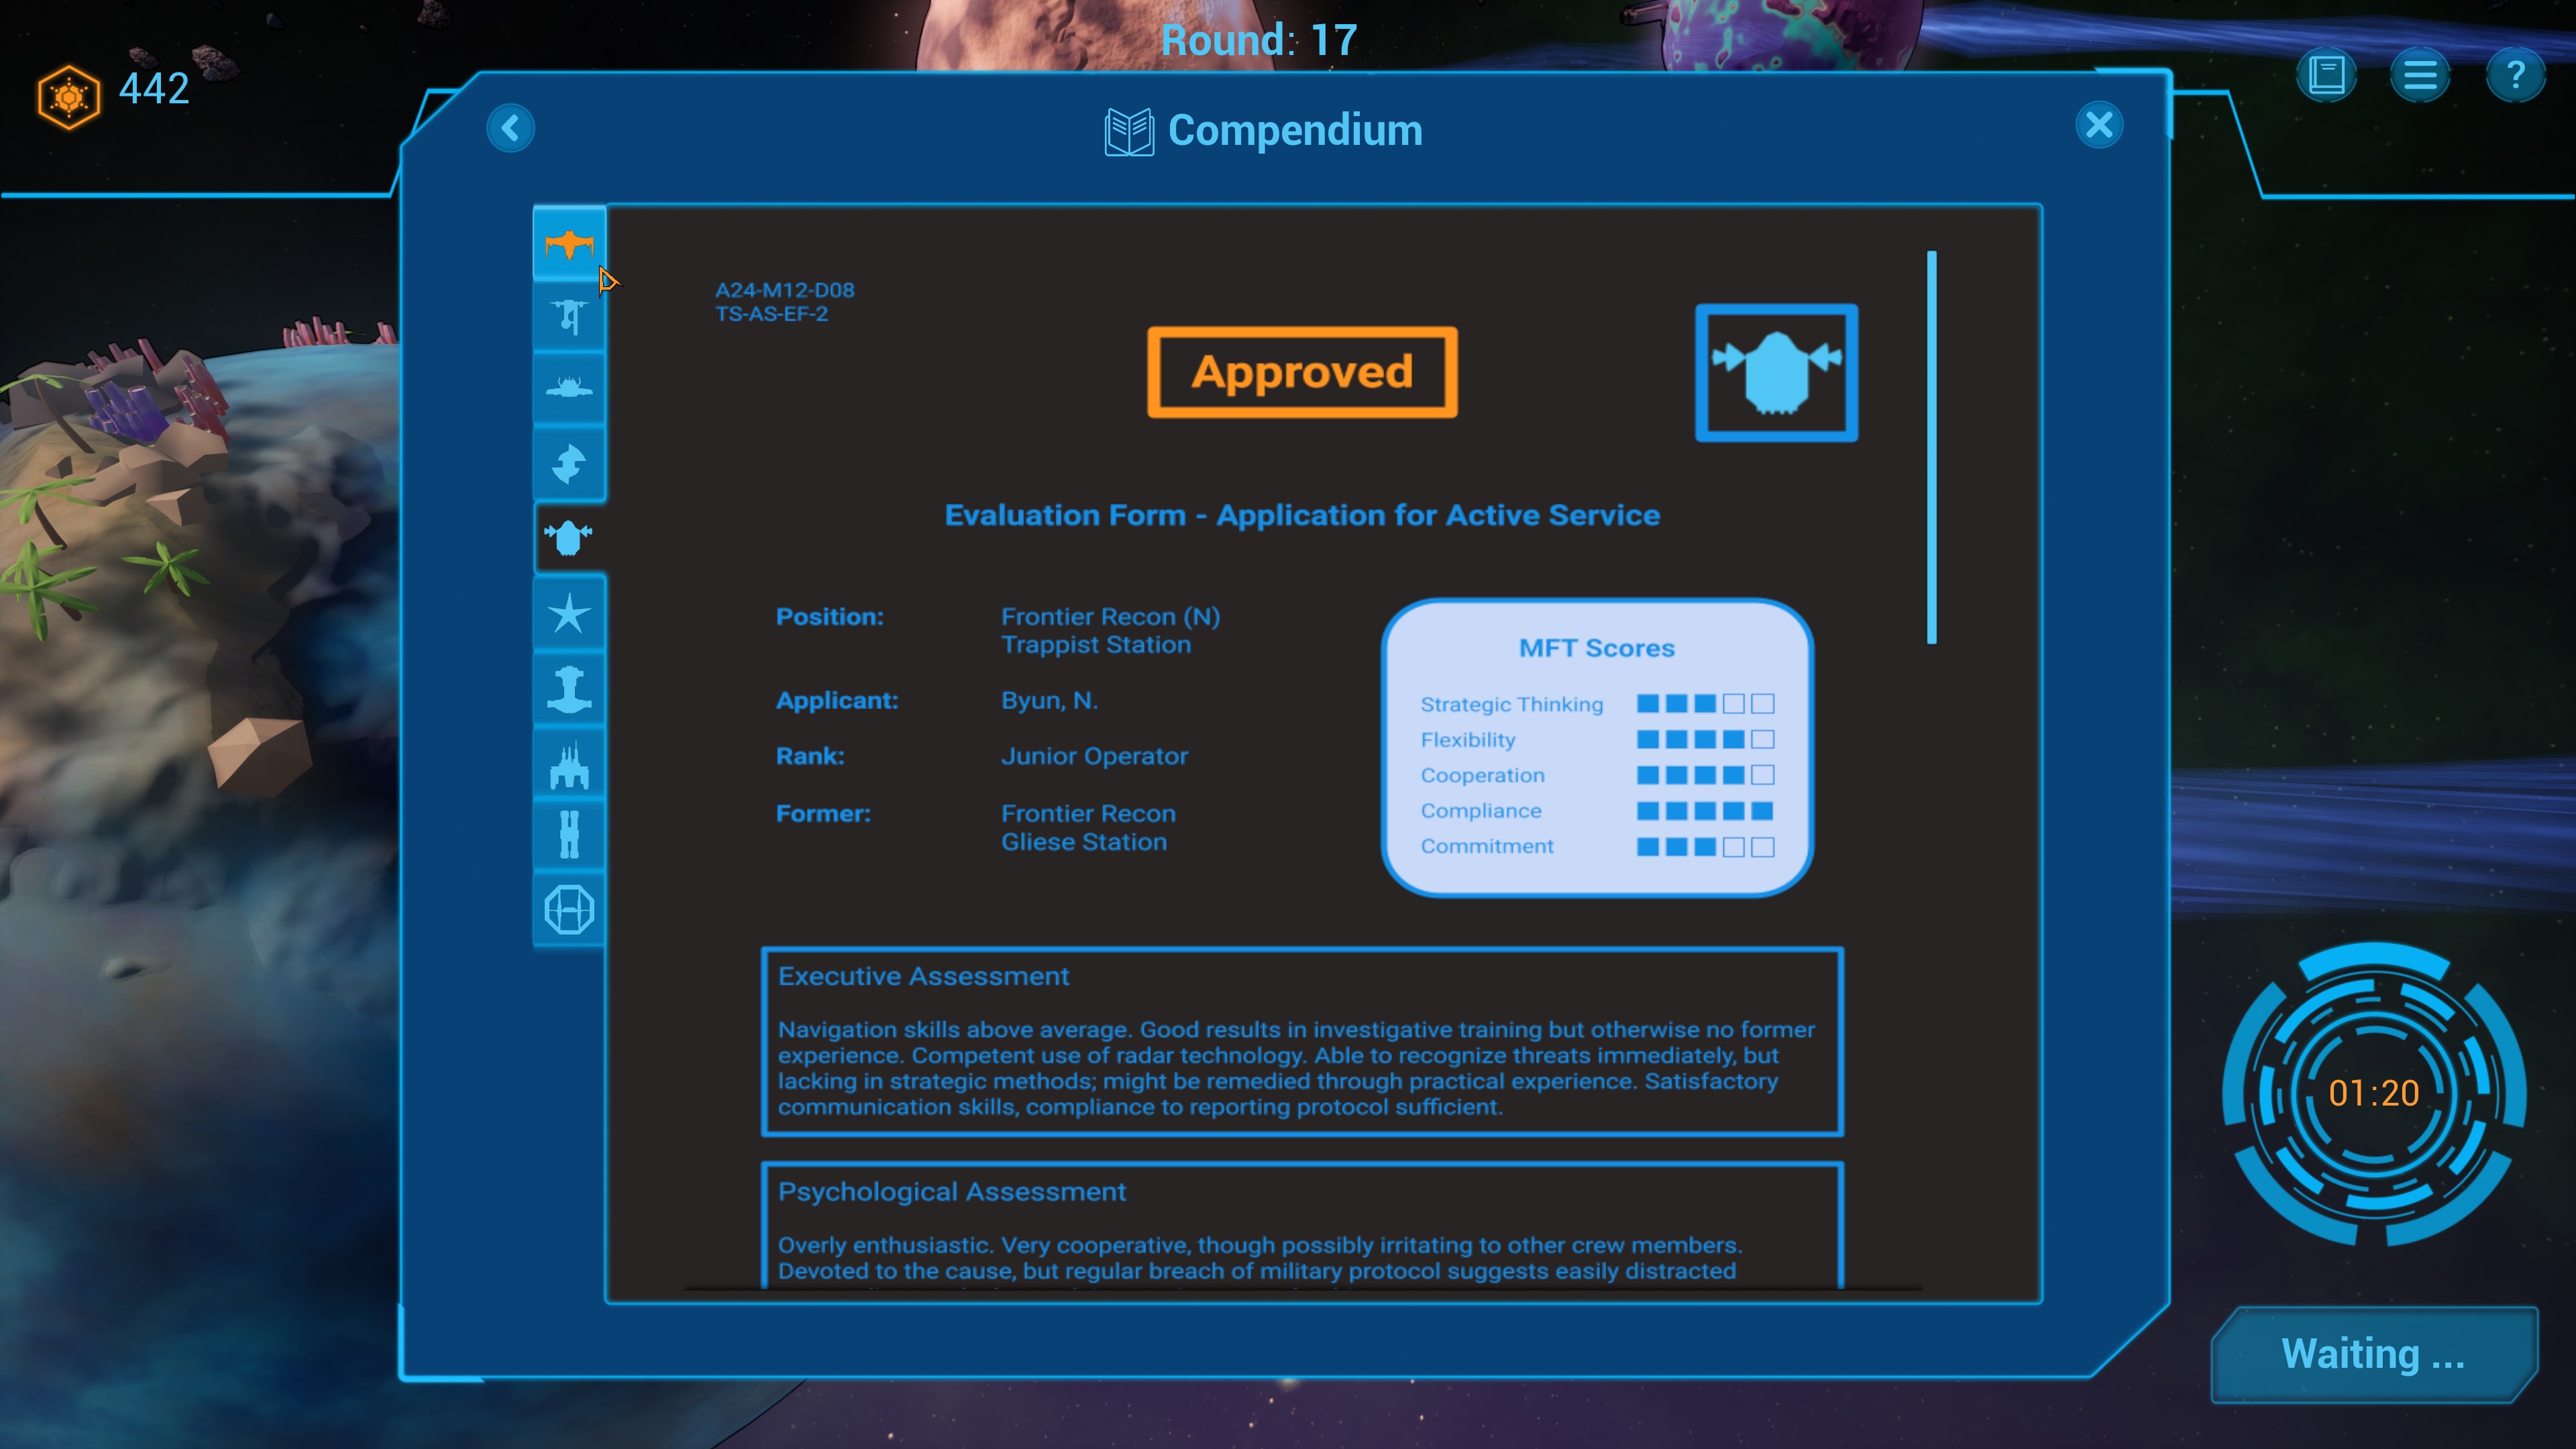Click the code TS-AS-EF-2
The image size is (2576, 1449).
771,314
